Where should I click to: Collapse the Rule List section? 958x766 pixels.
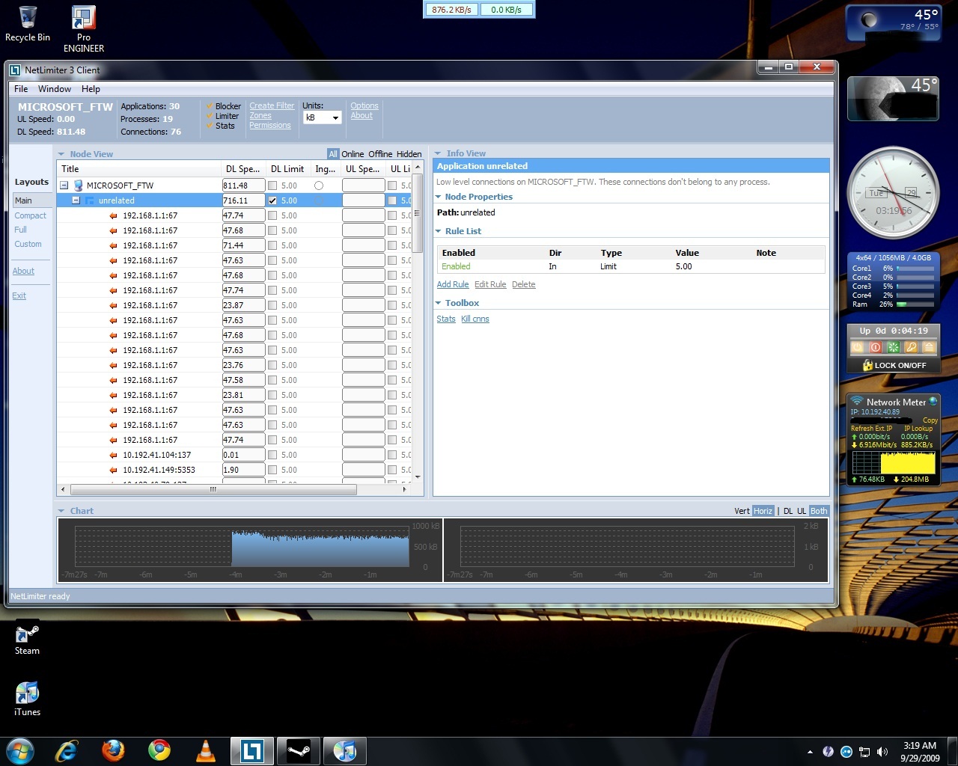439,231
